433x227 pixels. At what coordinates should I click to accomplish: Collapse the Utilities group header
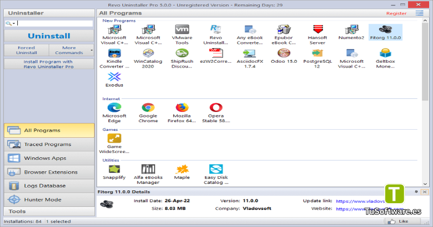111,160
